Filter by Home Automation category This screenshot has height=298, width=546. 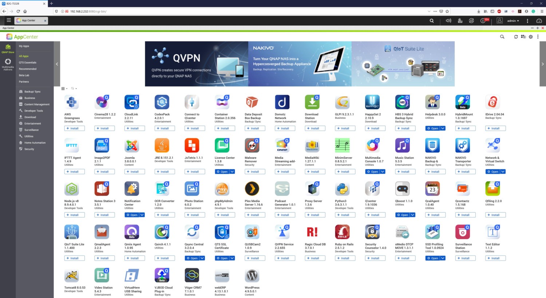pos(35,142)
